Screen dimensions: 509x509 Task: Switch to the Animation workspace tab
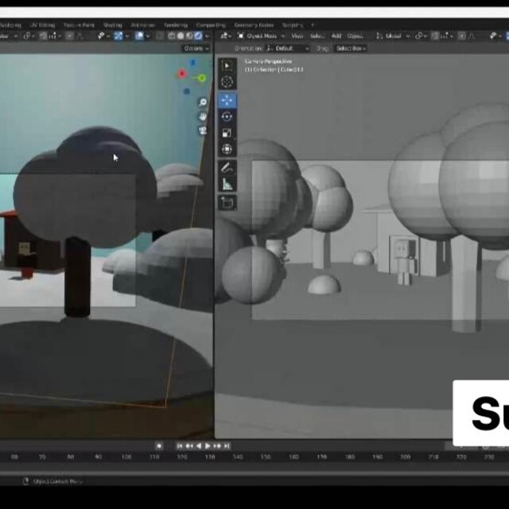(143, 25)
